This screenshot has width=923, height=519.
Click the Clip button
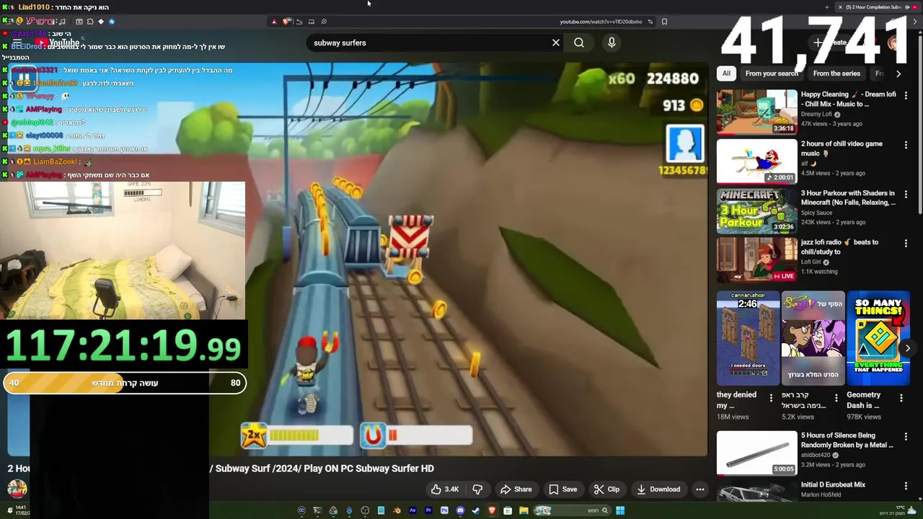coord(606,489)
